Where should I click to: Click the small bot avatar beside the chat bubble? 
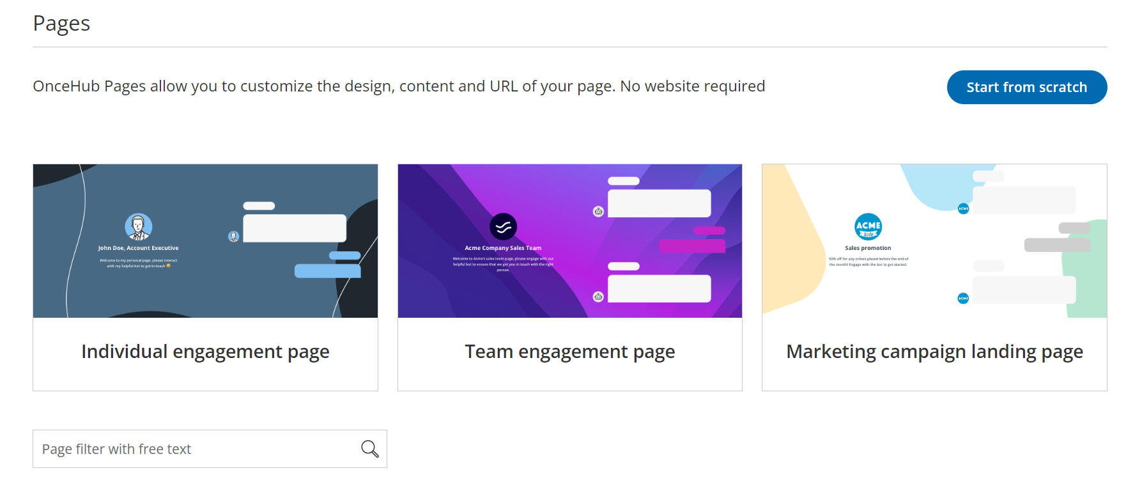pos(233,235)
